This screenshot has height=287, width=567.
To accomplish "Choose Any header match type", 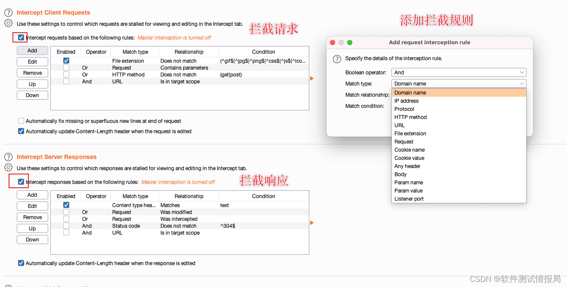I will coord(459,166).
